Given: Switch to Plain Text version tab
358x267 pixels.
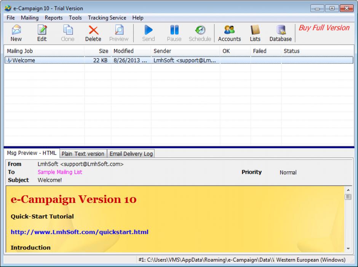Looking at the screenshot, I should coord(83,154).
